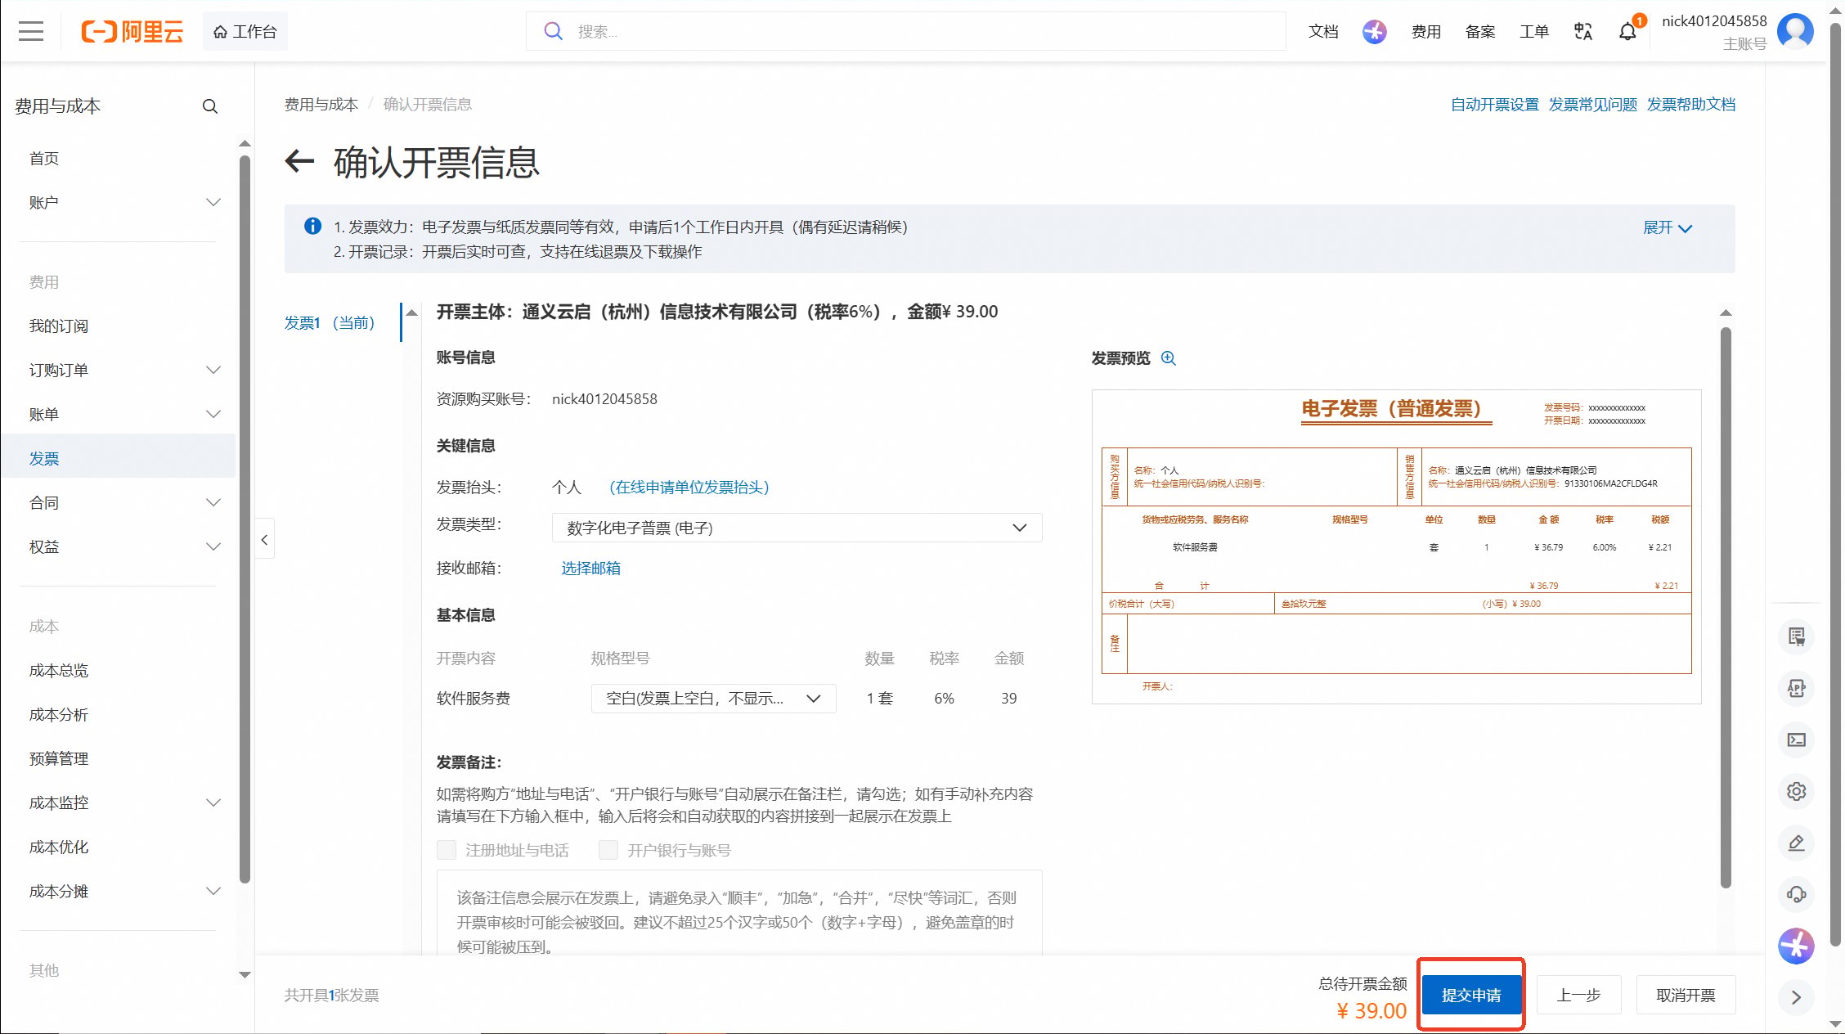1845x1034 pixels.
Task: Tick the 注册地址与电话 checkbox
Action: click(447, 850)
